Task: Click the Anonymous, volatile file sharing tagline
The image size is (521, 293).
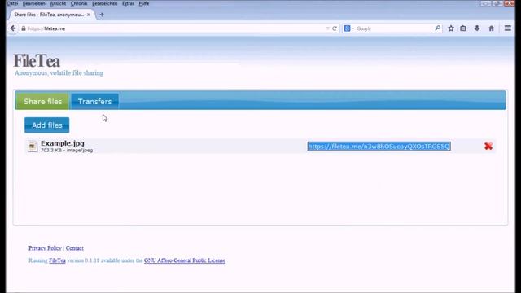Action: 59,72
